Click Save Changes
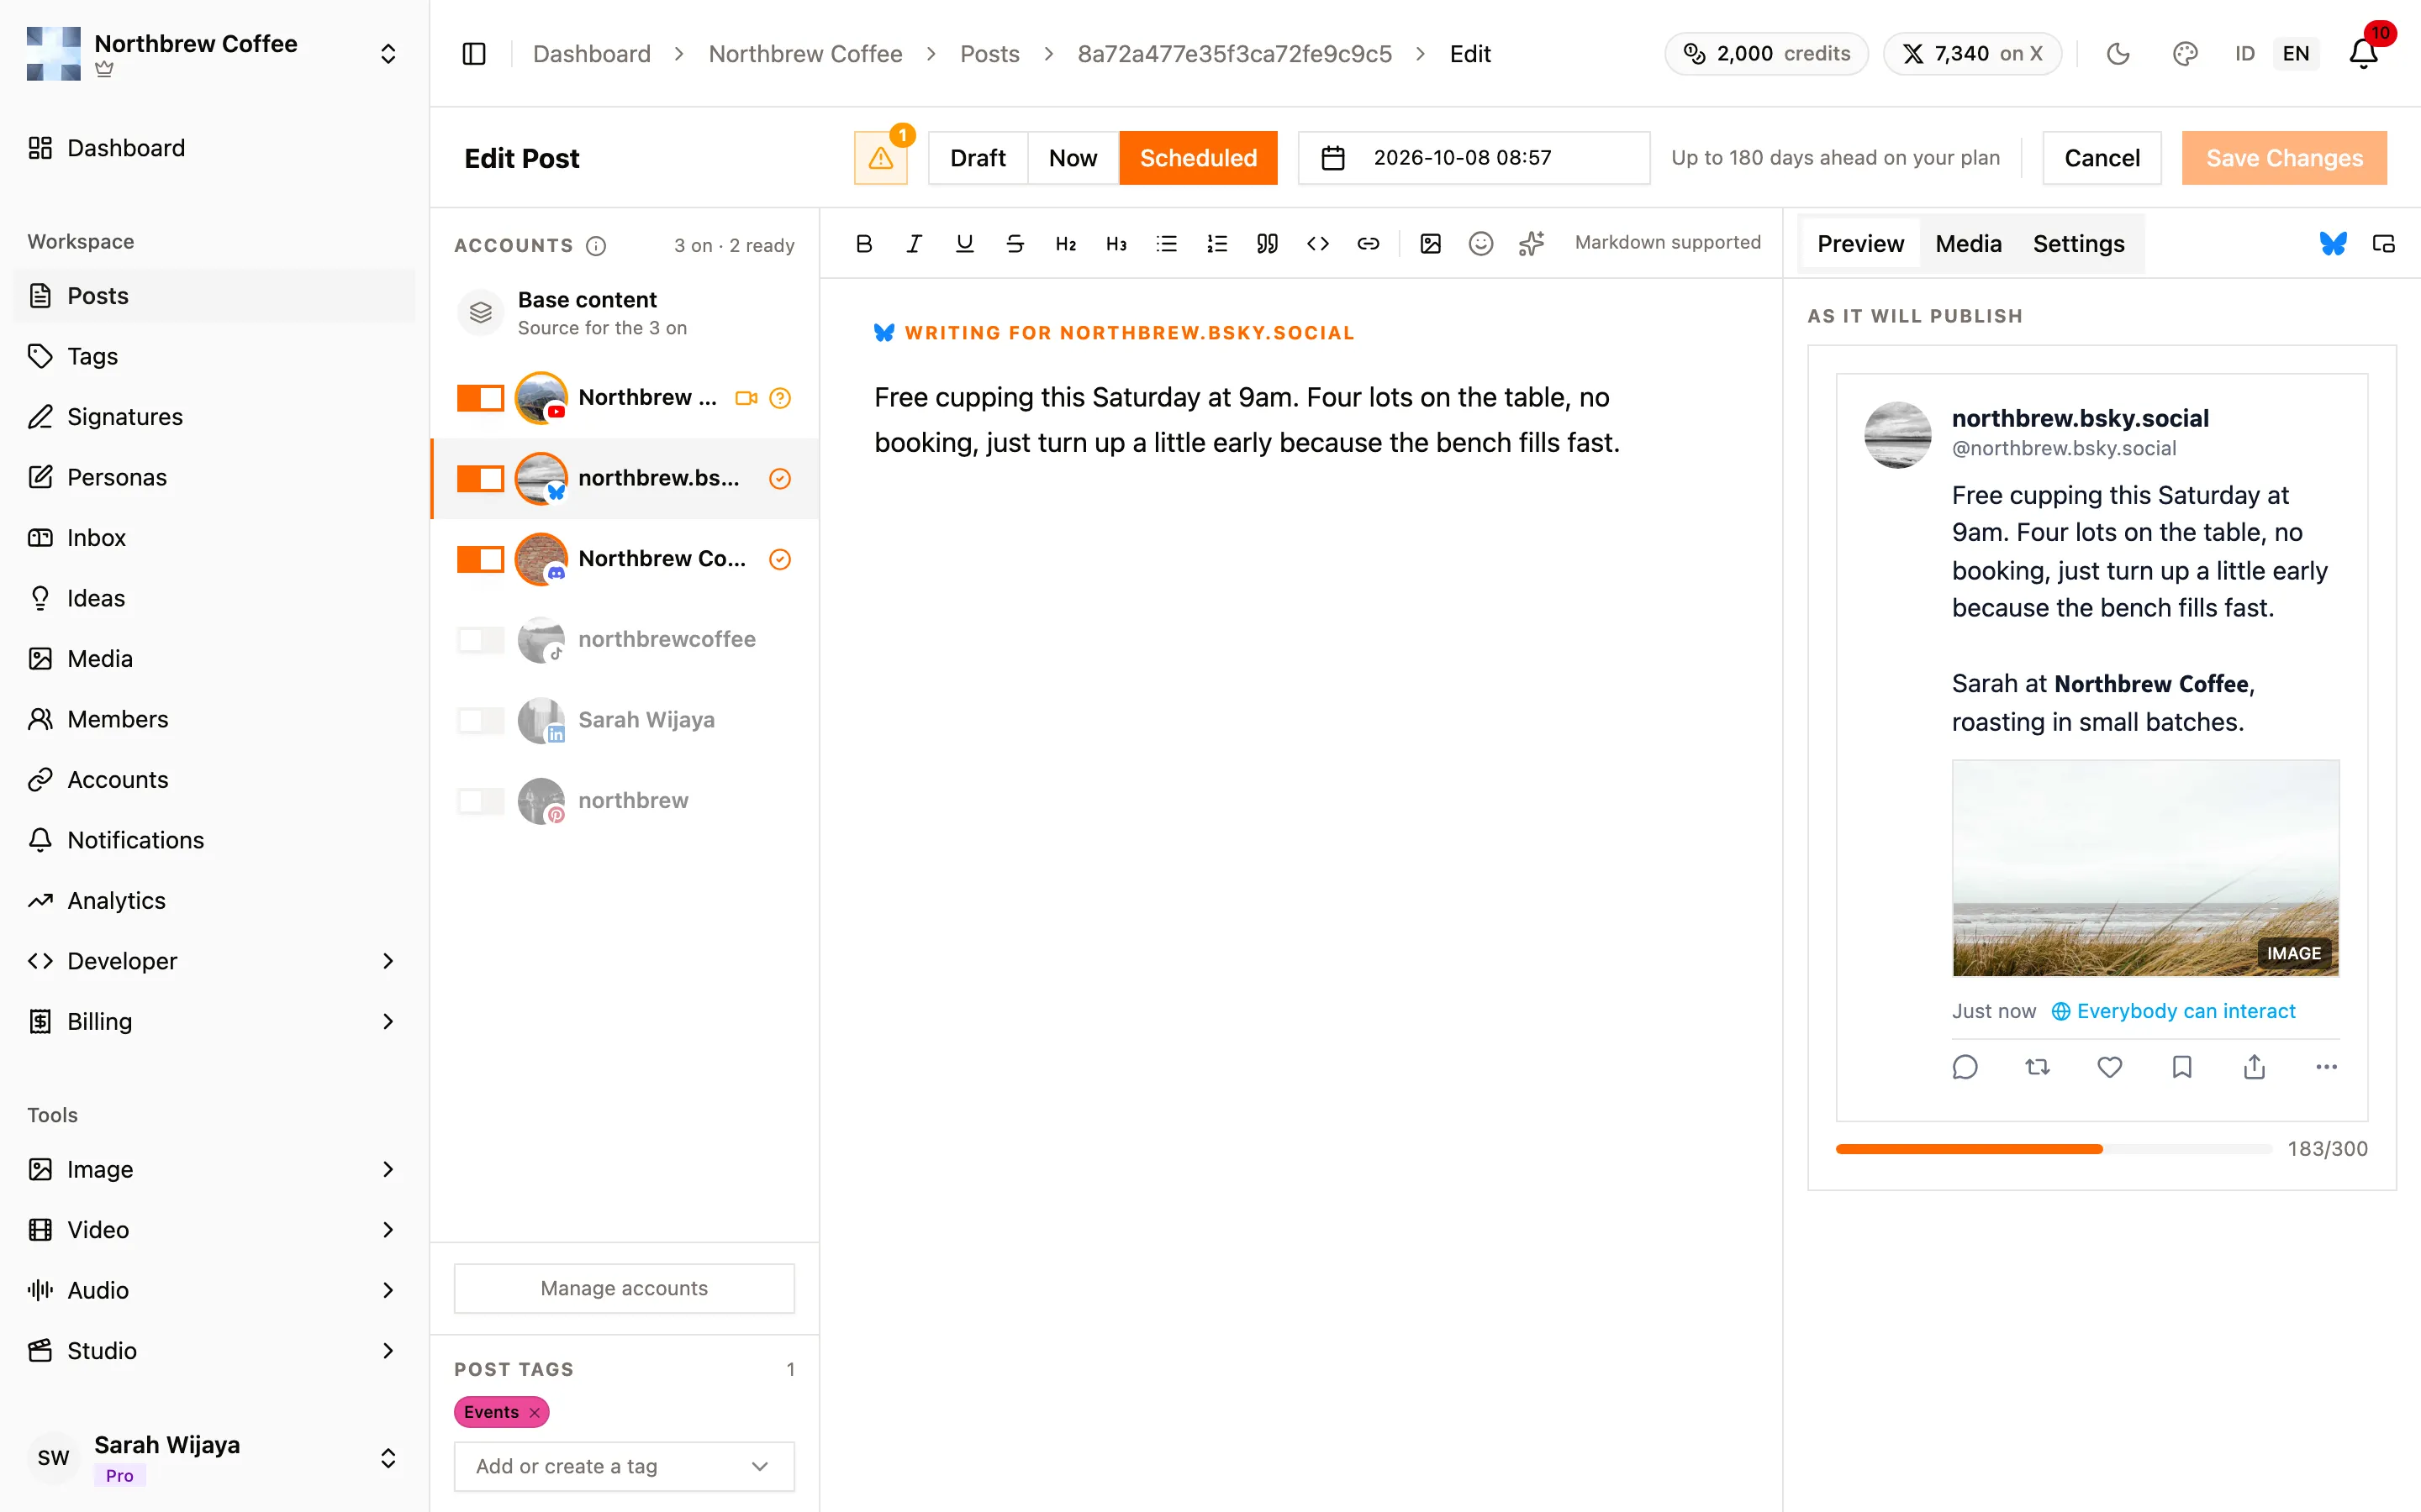2421x1512 pixels. pos(2284,158)
